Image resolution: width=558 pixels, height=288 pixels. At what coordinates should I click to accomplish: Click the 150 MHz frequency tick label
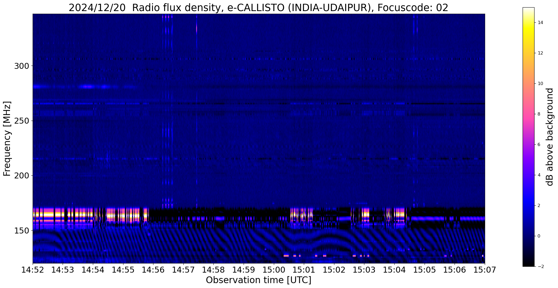tap(21, 230)
